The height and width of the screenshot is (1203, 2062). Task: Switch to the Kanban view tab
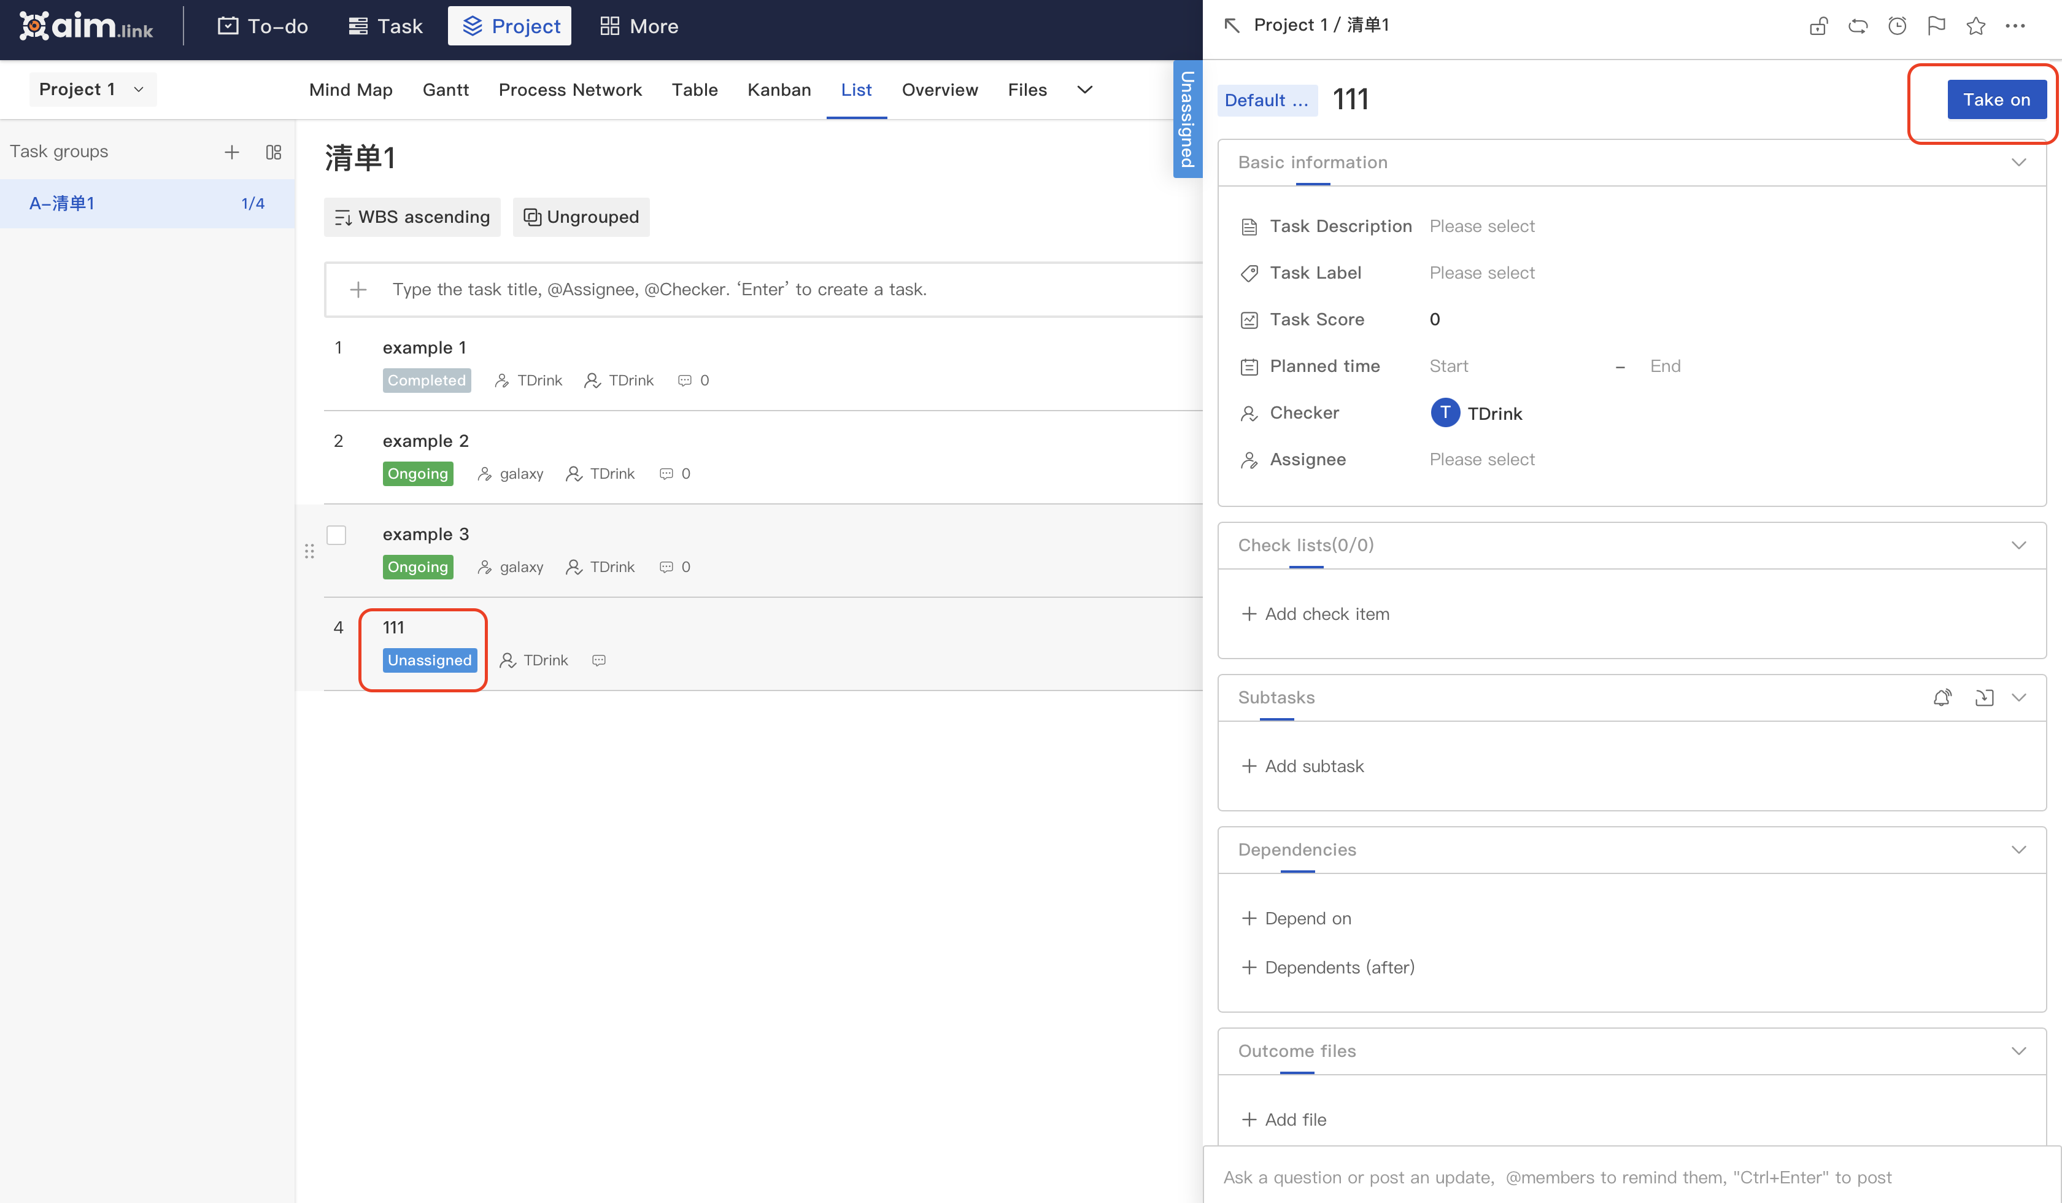778,89
